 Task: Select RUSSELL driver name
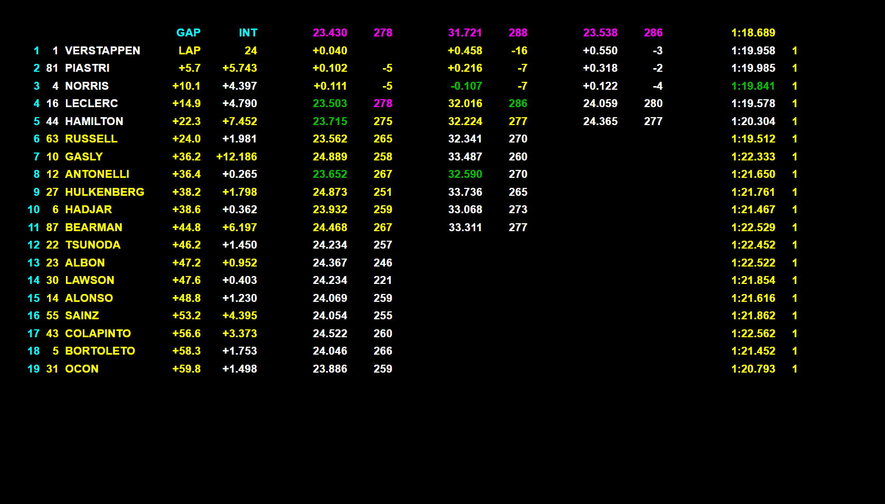point(91,139)
